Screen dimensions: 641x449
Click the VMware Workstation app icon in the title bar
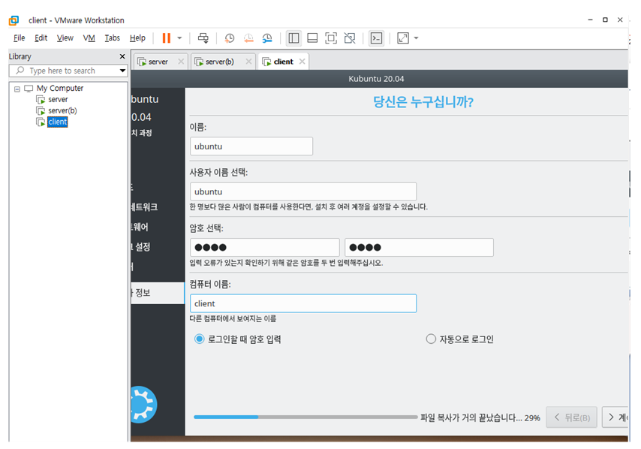pos(14,20)
